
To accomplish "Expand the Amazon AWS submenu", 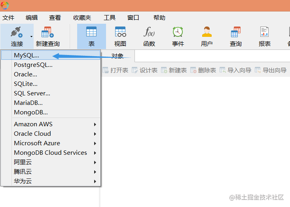I will pos(51,124).
